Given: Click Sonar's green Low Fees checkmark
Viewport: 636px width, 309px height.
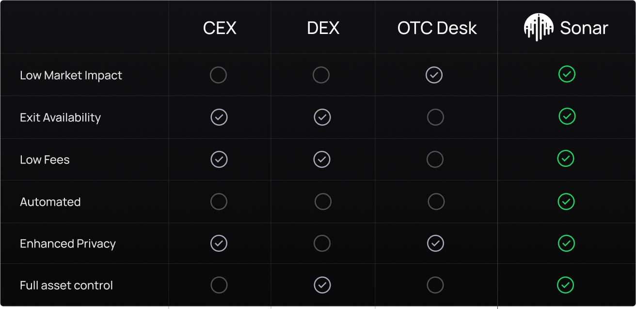Looking at the screenshot, I should (566, 159).
